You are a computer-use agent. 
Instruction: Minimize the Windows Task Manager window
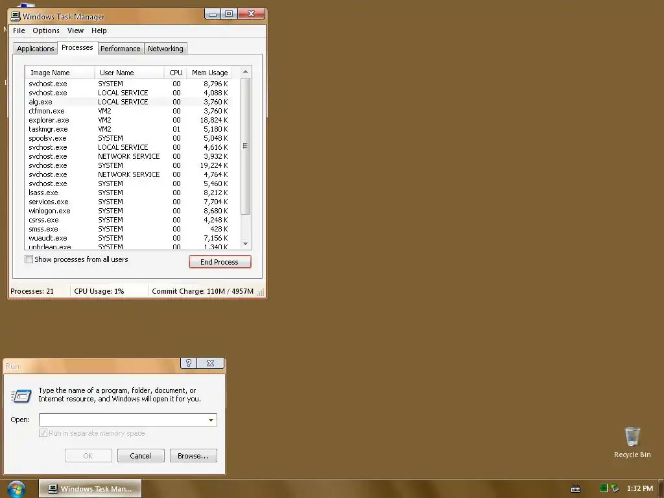pos(213,14)
